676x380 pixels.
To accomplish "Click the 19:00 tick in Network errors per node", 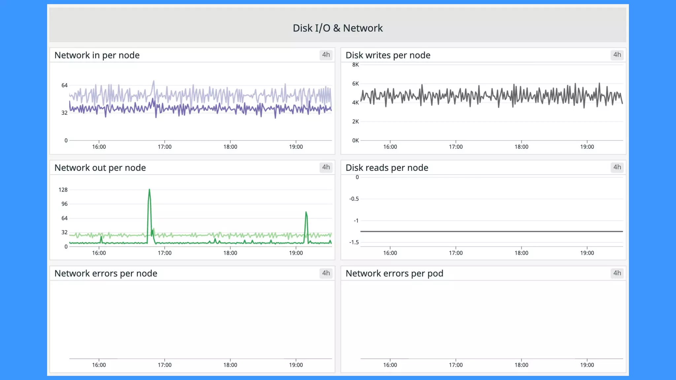I will (296, 365).
